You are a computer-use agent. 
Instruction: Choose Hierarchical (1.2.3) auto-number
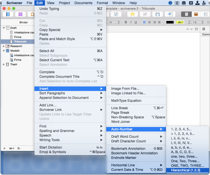(187, 170)
